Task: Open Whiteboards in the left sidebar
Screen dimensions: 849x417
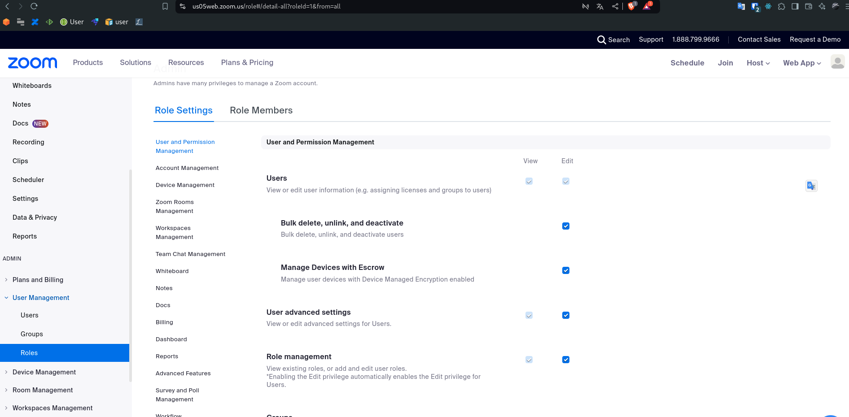Action: [x=32, y=86]
